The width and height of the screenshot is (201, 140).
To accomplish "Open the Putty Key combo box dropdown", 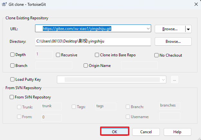I will click(163, 80).
